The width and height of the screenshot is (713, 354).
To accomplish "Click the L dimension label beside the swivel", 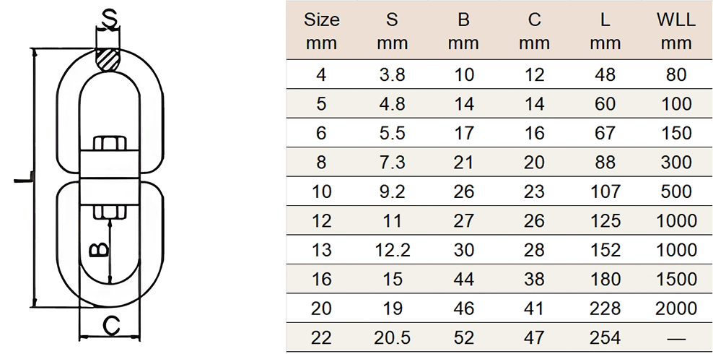I will pyautogui.click(x=23, y=178).
